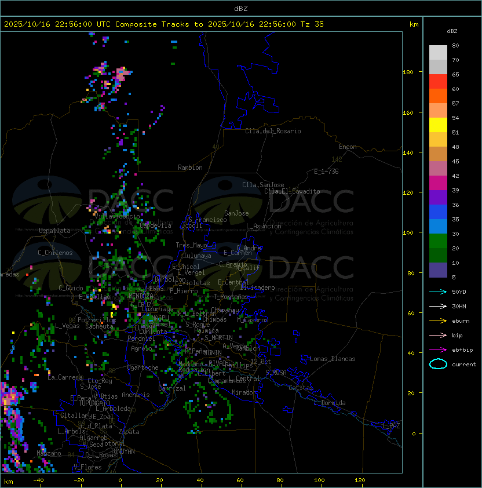Image resolution: width=482 pixels, height=488 pixels.
Task: Click the white 30HM arrow in legend
Action: pos(438,306)
